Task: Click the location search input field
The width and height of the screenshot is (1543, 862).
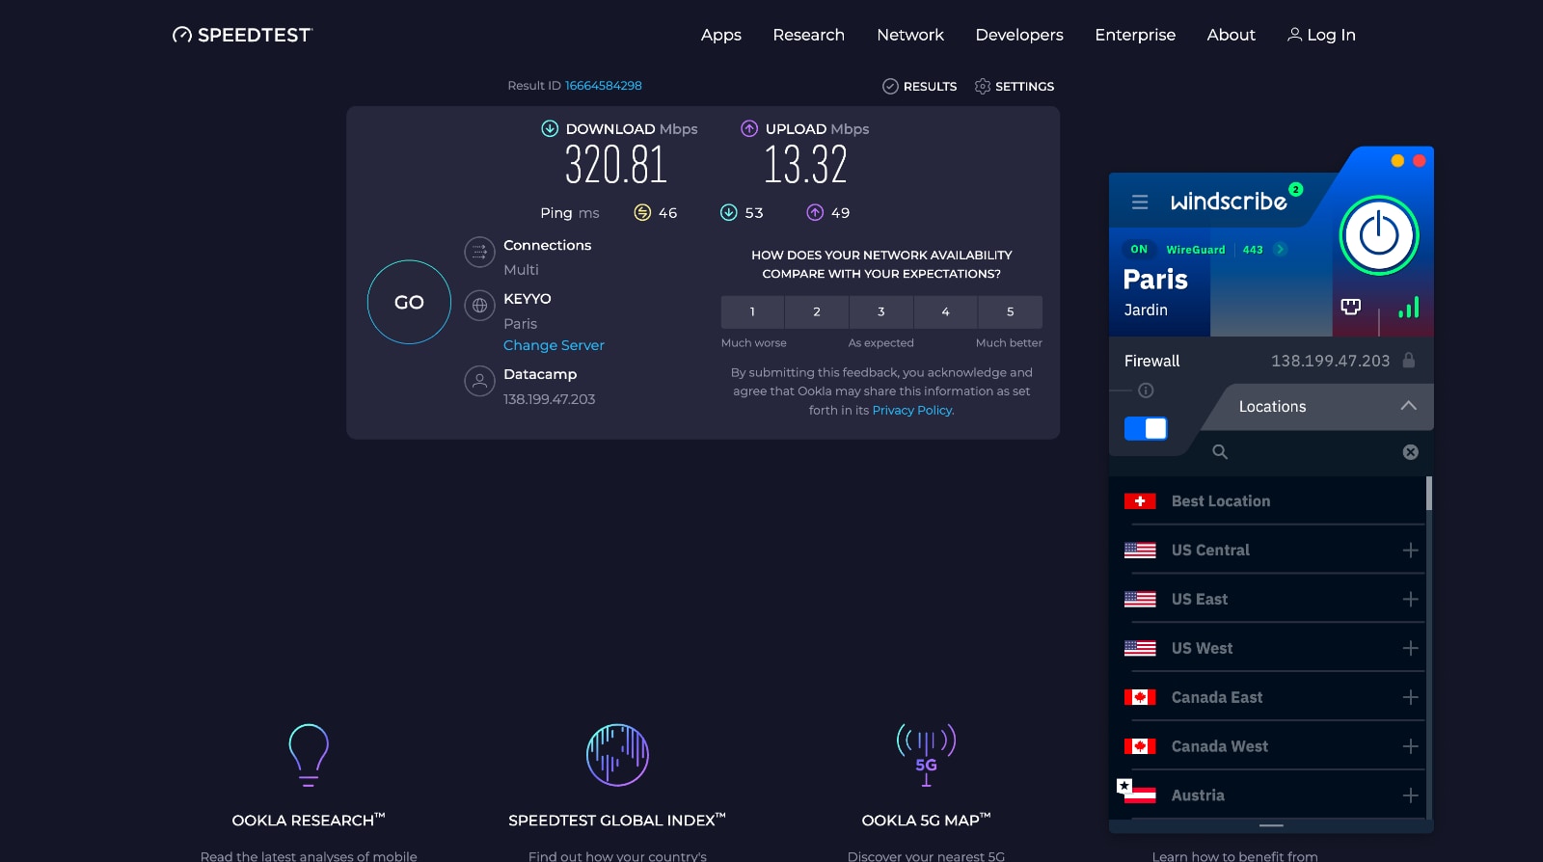Action: (1315, 451)
